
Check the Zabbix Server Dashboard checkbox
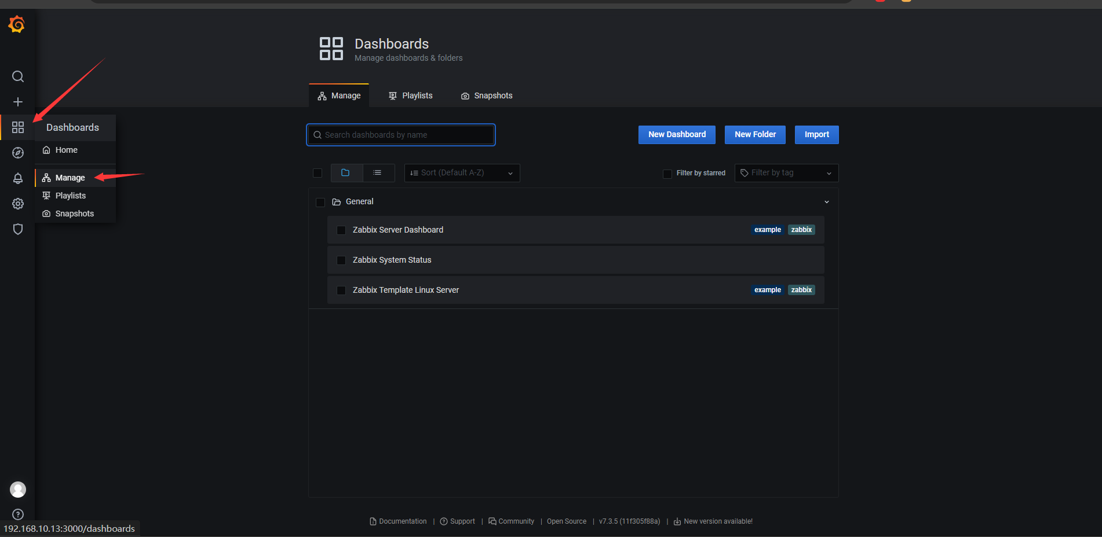pos(341,230)
